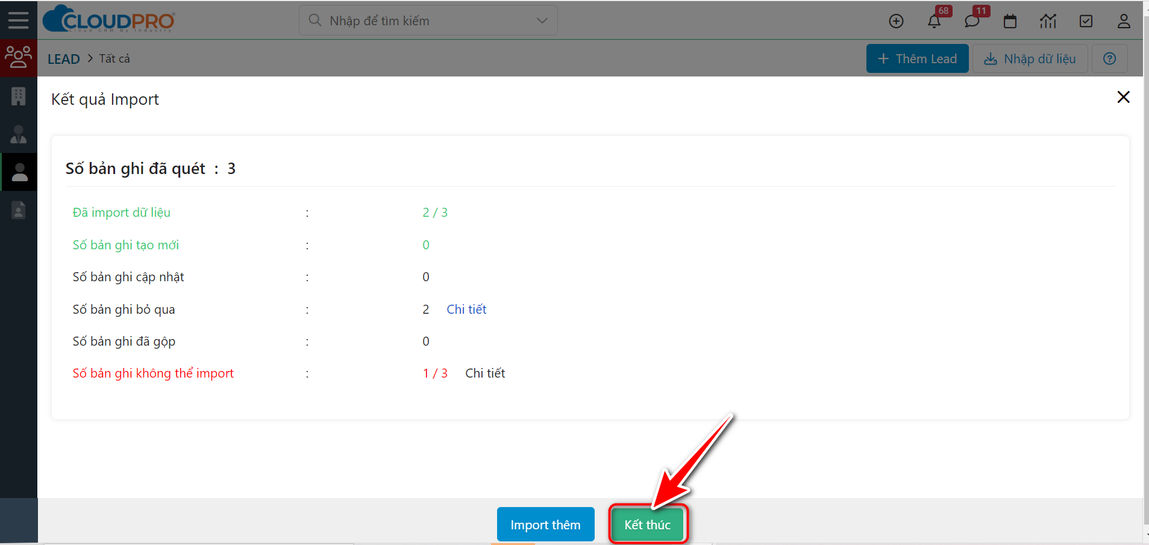Open the hamburger main menu
Image resolution: width=1149 pixels, height=545 pixels.
coord(18,20)
